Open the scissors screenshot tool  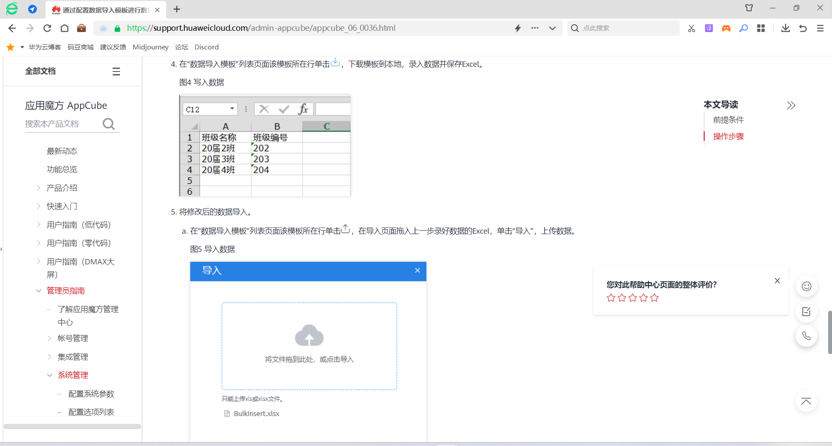(x=692, y=28)
